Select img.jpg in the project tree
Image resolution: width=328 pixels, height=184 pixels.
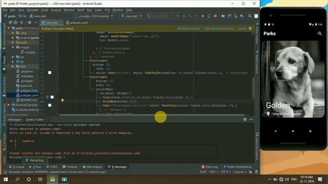28,52
